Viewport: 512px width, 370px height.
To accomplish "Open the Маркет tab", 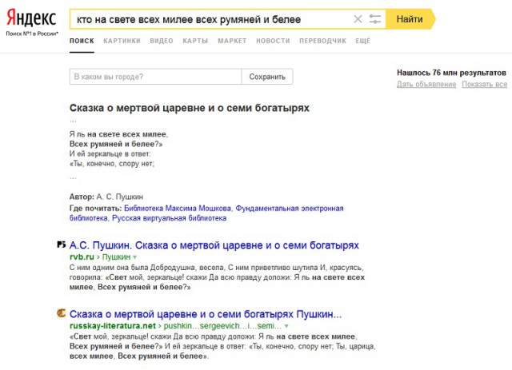I will pos(232,41).
